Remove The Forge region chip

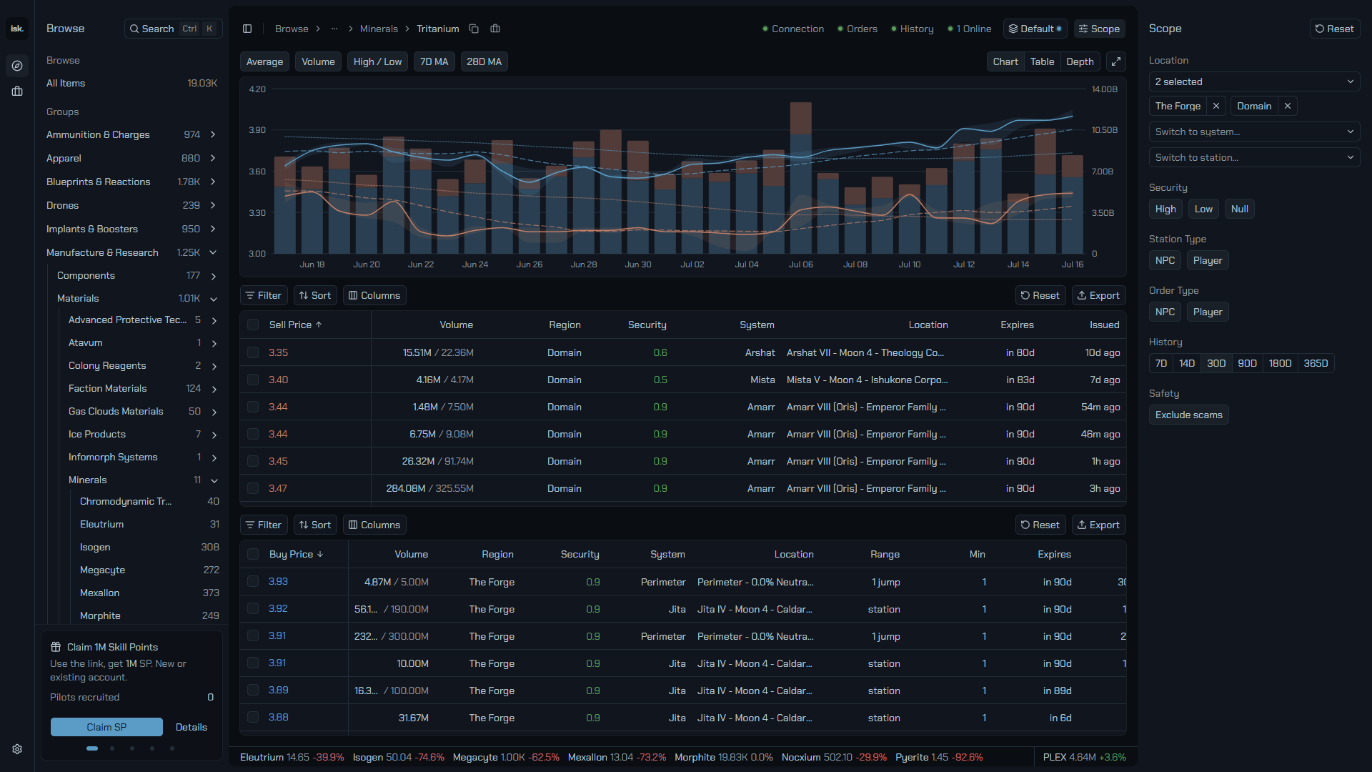(x=1216, y=106)
